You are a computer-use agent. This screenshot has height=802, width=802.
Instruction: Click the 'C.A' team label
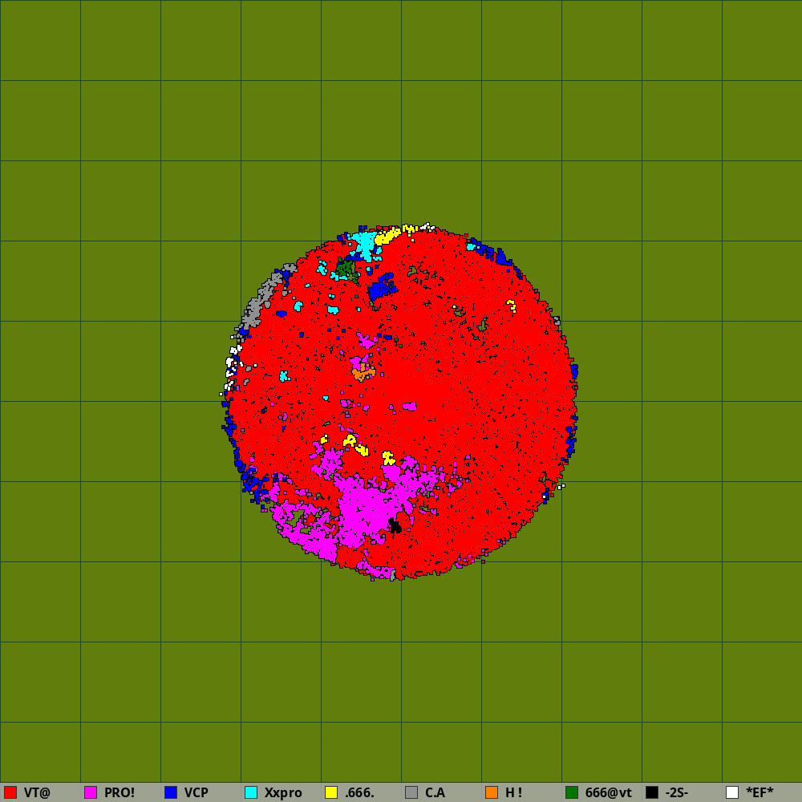435,793
